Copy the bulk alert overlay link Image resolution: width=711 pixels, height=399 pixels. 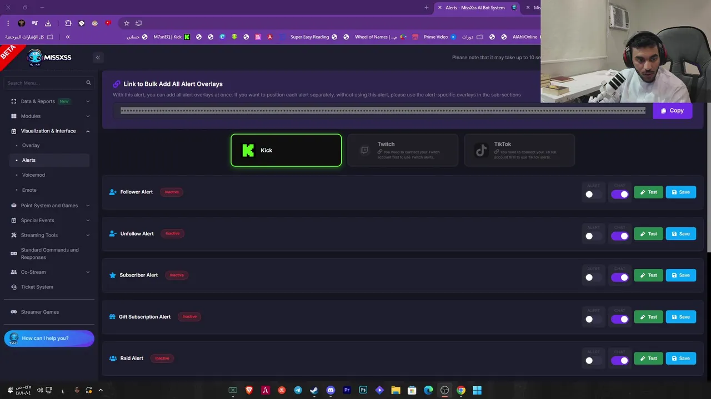pos(672,111)
